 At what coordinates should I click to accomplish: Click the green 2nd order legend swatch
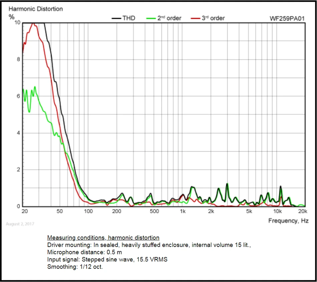click(151, 18)
